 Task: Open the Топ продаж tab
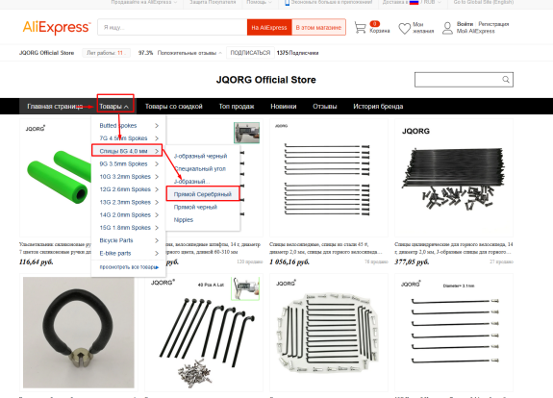(x=237, y=107)
